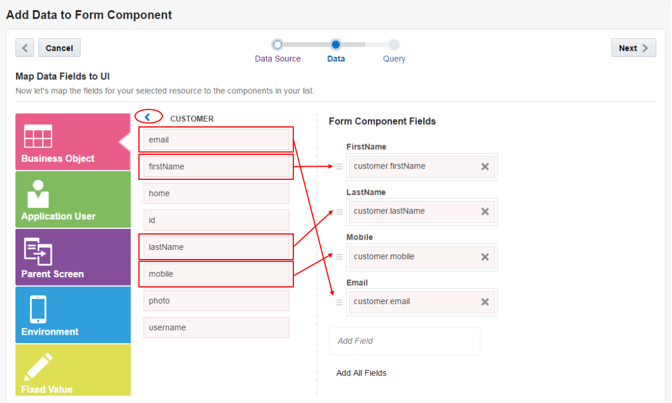672x403 pixels.
Task: Remove customer.email from the Email field
Action: tap(485, 302)
